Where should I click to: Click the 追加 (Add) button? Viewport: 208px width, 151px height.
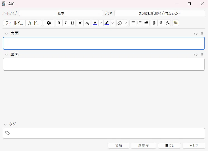pyautogui.click(x=119, y=146)
